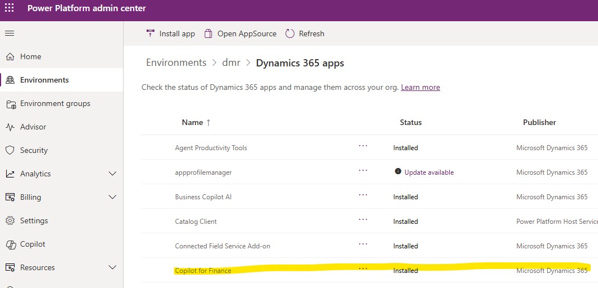Screen dimensions: 598x288
Task: Open more options for Agent Productivity Tools
Action: [x=363, y=146]
